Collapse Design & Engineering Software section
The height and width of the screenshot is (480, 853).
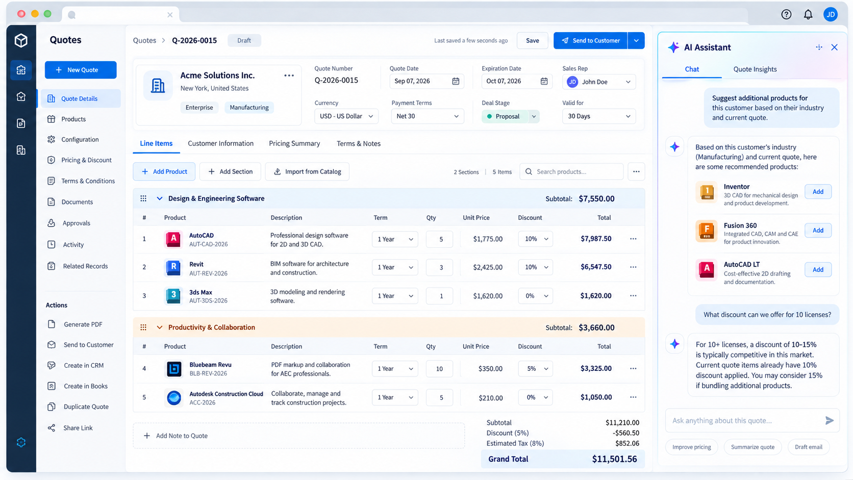tap(159, 198)
